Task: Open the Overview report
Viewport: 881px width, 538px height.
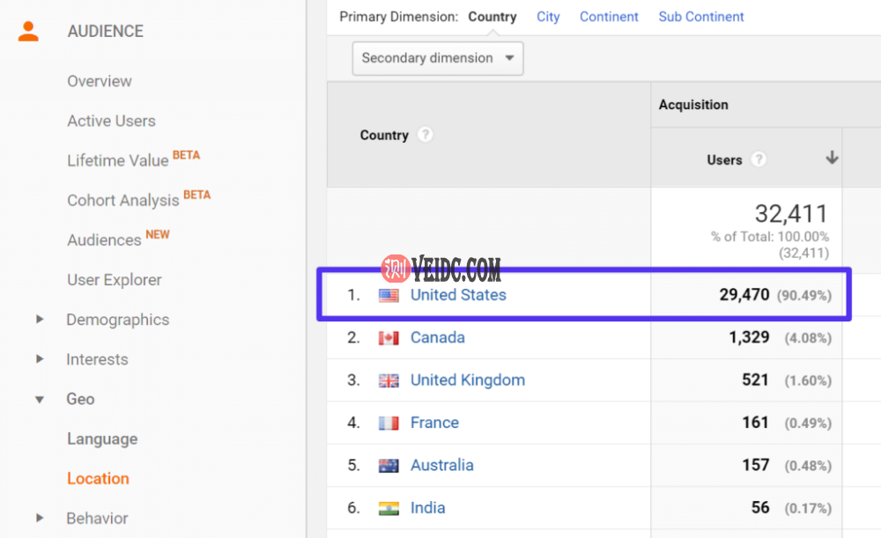Action: 100,81
